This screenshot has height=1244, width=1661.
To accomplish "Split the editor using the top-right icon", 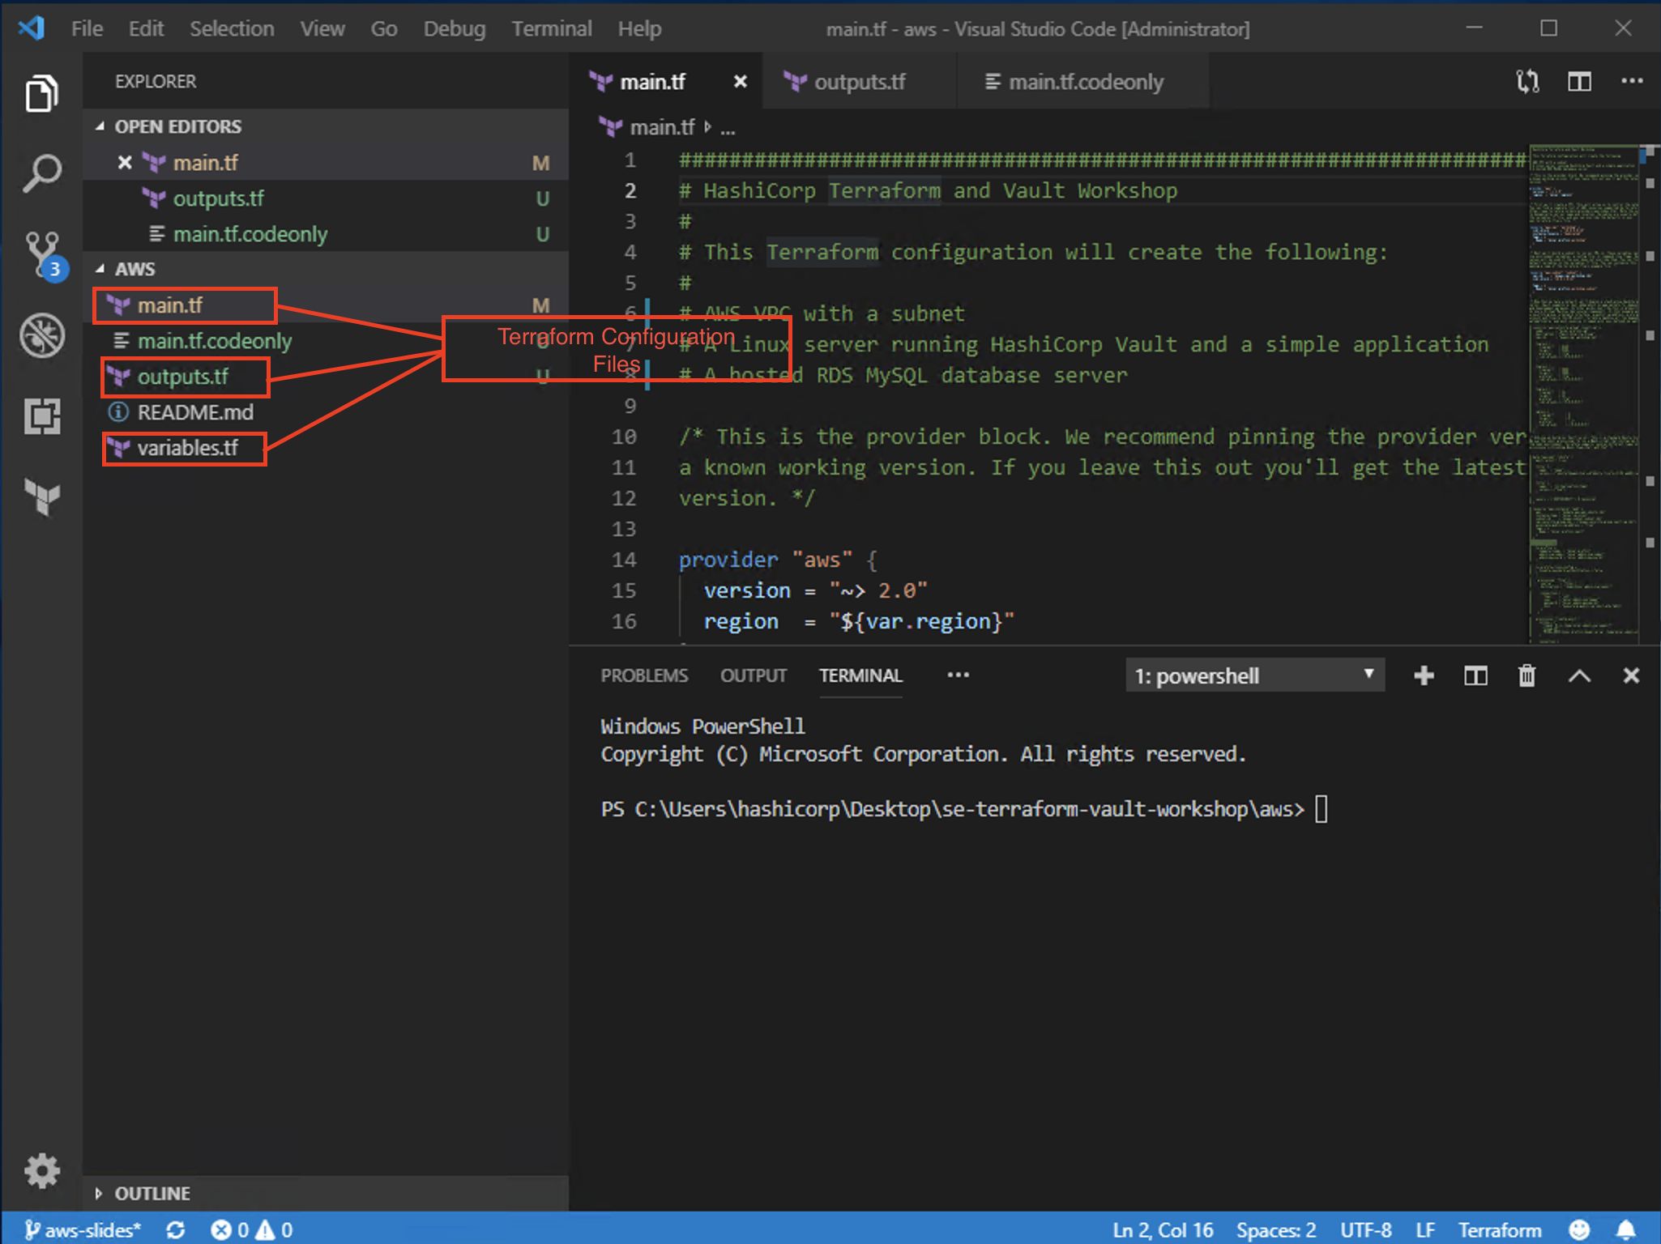I will click(x=1579, y=81).
